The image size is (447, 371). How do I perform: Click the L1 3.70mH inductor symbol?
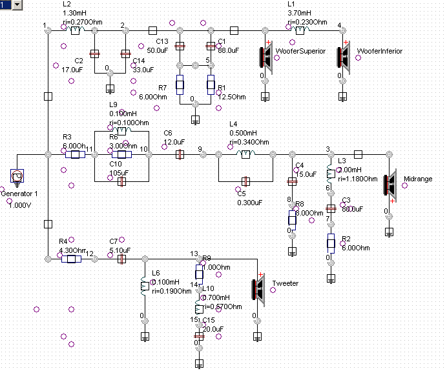coord(300,30)
